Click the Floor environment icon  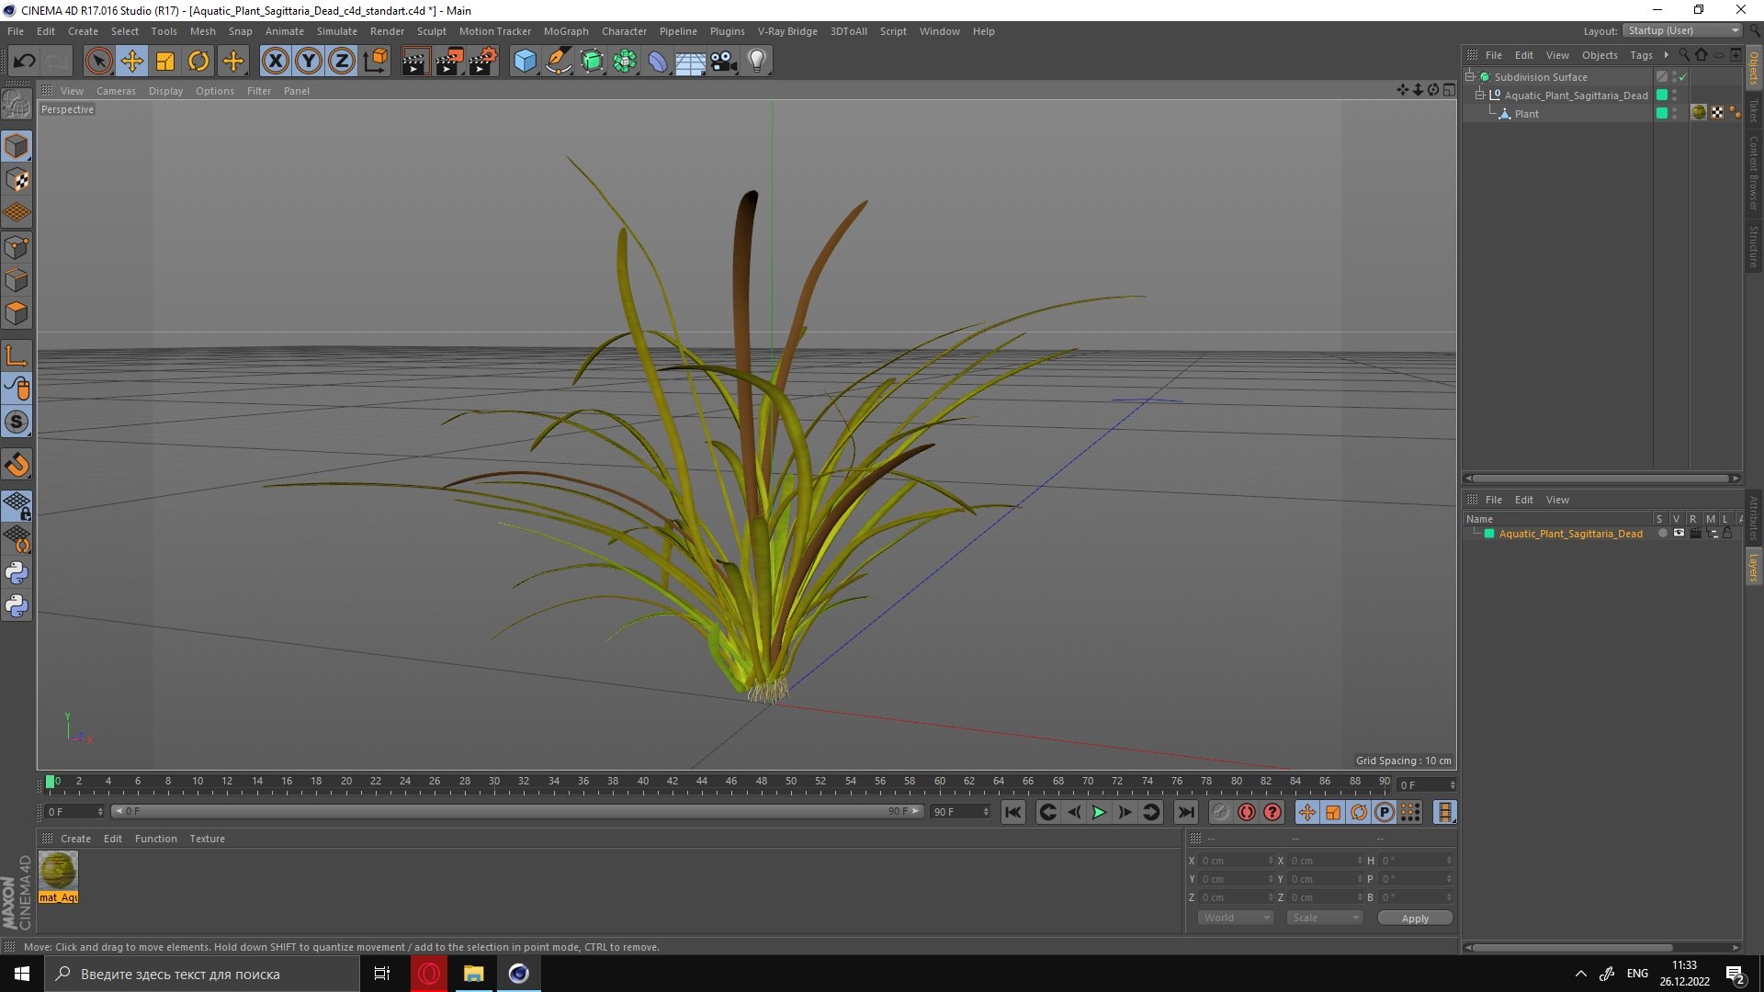[x=691, y=62]
